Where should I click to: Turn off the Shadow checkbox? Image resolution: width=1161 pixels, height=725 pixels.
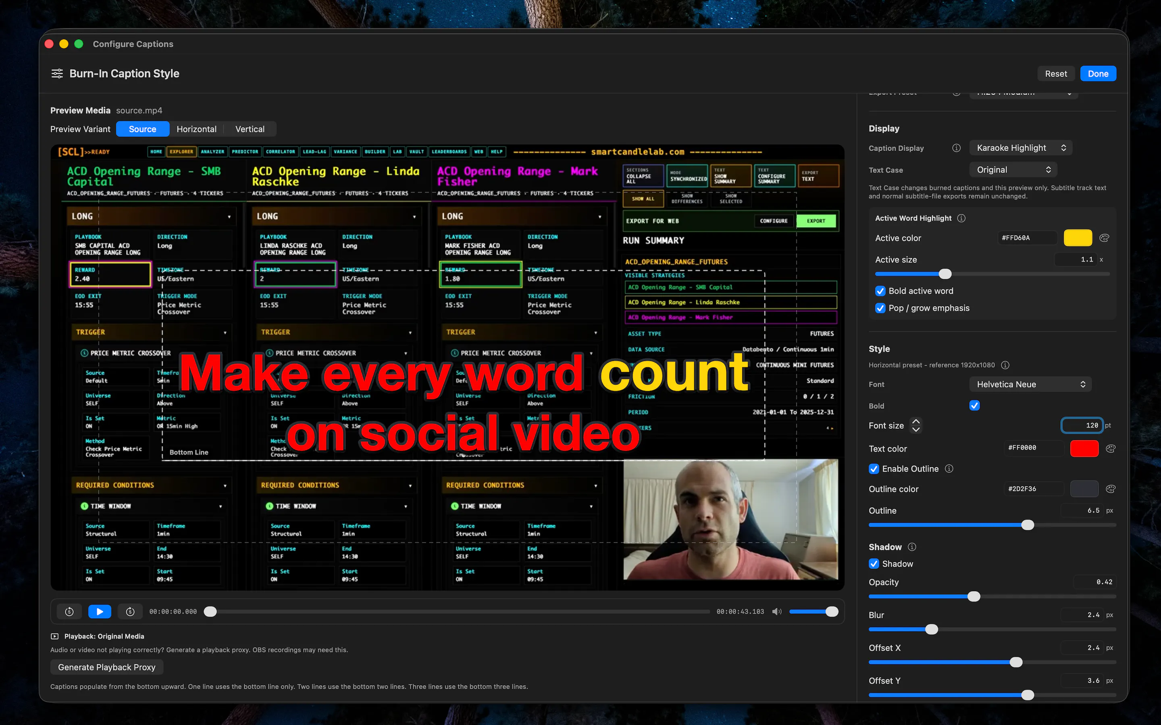click(874, 563)
